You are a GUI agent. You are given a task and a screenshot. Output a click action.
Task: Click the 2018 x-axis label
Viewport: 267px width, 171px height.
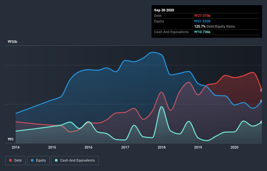pyautogui.click(x=162, y=147)
